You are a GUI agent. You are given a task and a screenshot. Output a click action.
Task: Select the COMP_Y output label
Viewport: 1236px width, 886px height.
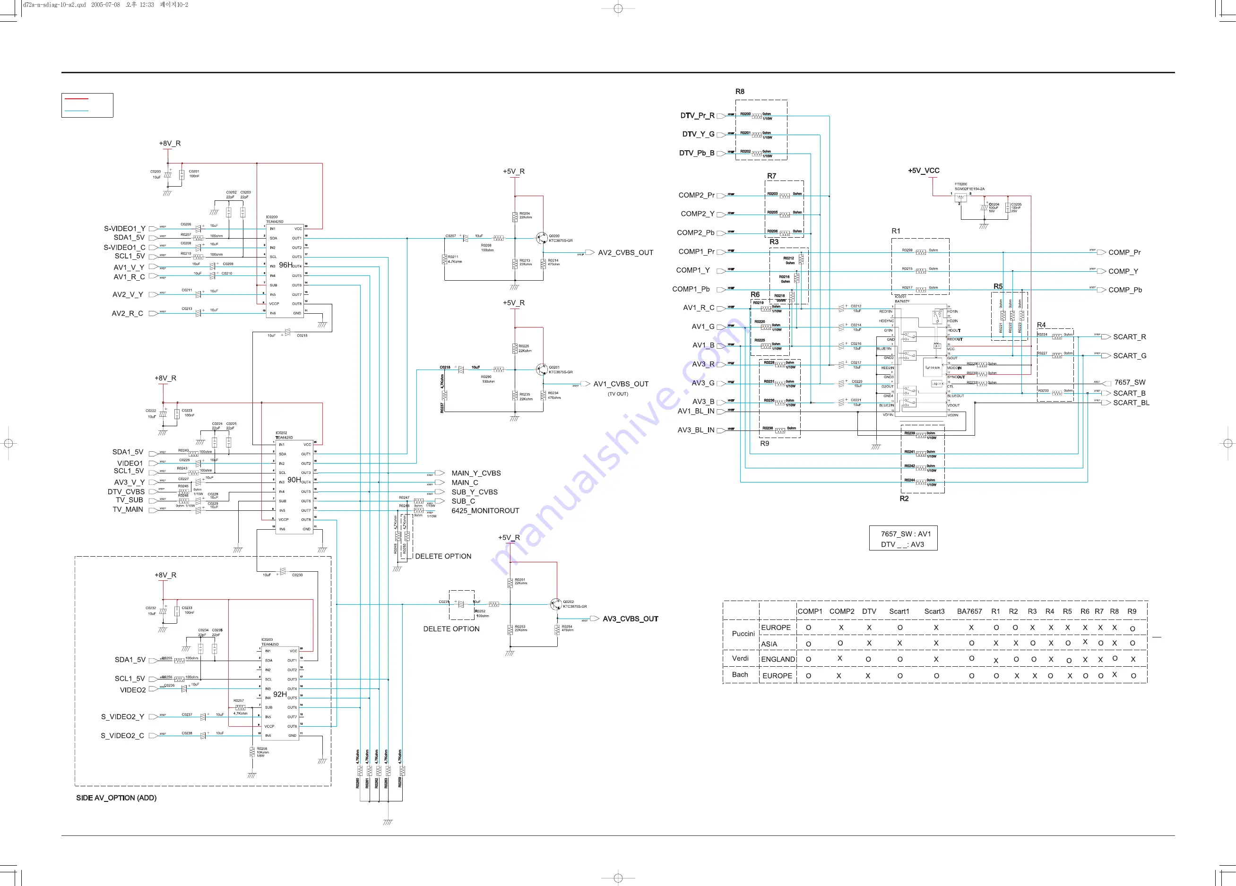(x=1123, y=271)
